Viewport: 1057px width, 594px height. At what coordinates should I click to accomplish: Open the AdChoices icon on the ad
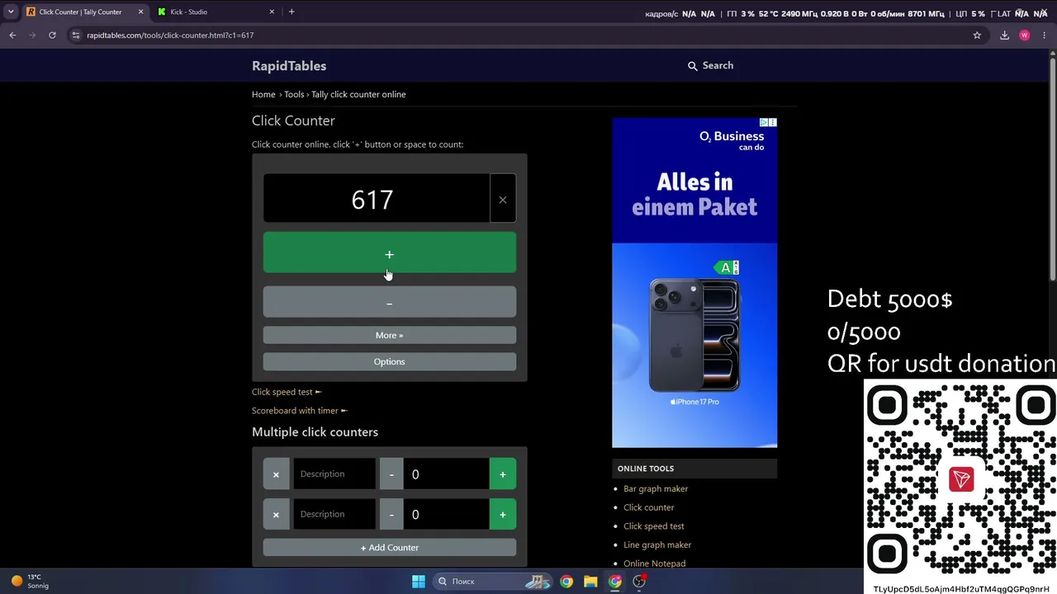point(764,122)
